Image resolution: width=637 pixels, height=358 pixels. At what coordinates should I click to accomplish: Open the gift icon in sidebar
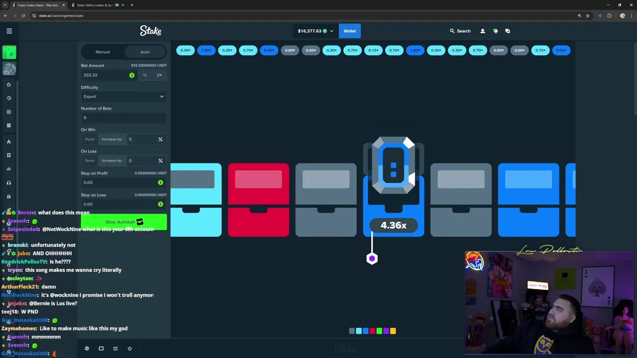click(x=8, y=196)
